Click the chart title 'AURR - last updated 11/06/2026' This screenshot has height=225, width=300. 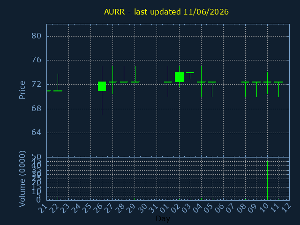tap(166, 12)
